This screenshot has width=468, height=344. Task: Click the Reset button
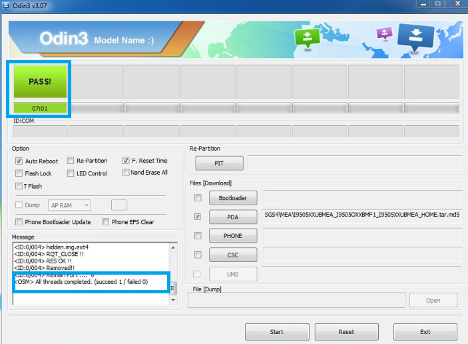point(346,332)
